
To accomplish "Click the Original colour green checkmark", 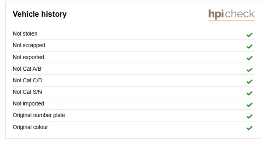I will (x=249, y=128).
